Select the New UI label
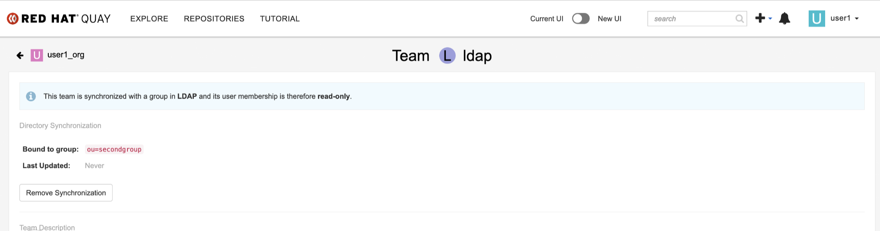880x231 pixels. [609, 19]
